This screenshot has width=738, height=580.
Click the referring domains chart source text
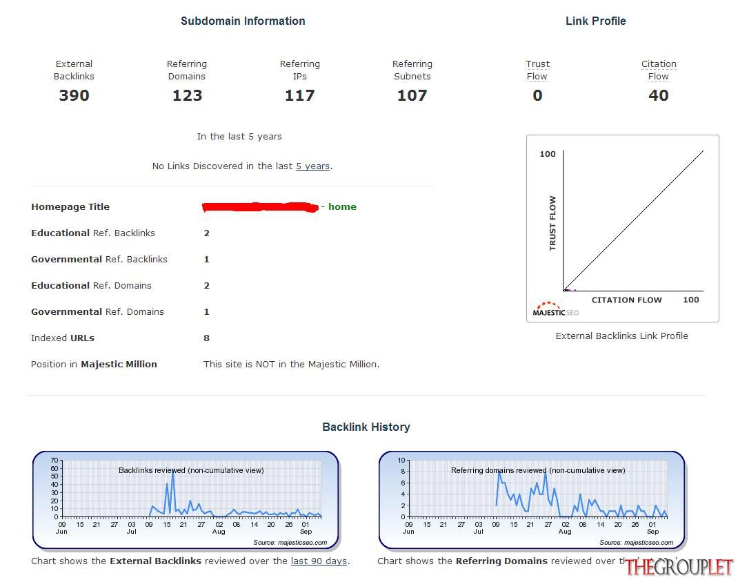[x=637, y=542]
